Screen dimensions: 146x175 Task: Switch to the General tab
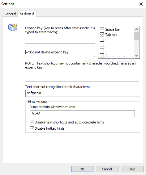click(x=10, y=14)
